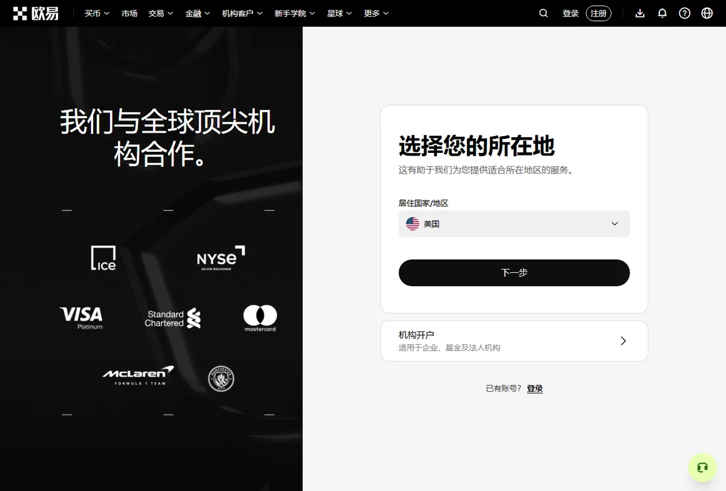
Task: Click the 登录 link below 已有账号
Action: tap(535, 389)
